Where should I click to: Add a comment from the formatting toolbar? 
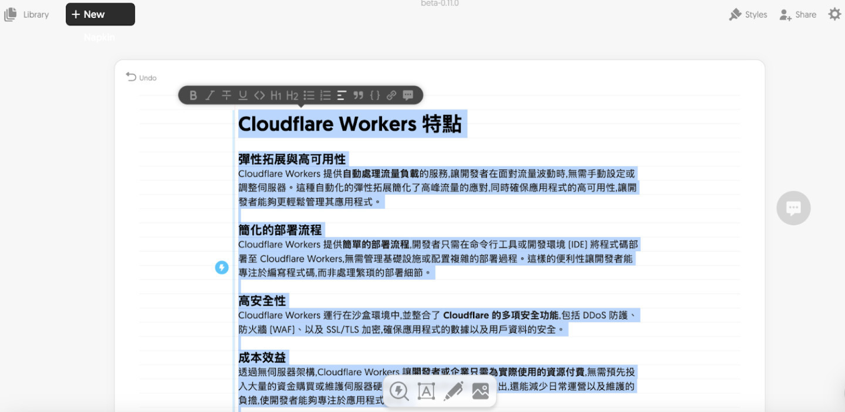coord(408,95)
